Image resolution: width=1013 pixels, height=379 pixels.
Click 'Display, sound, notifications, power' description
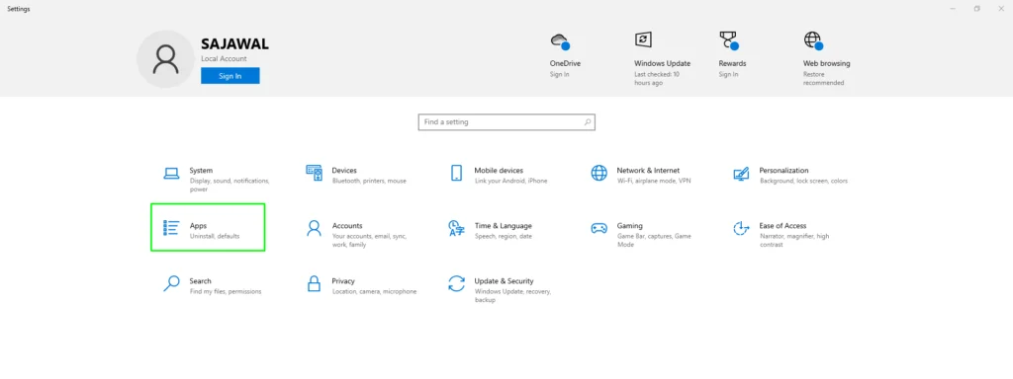[230, 186]
